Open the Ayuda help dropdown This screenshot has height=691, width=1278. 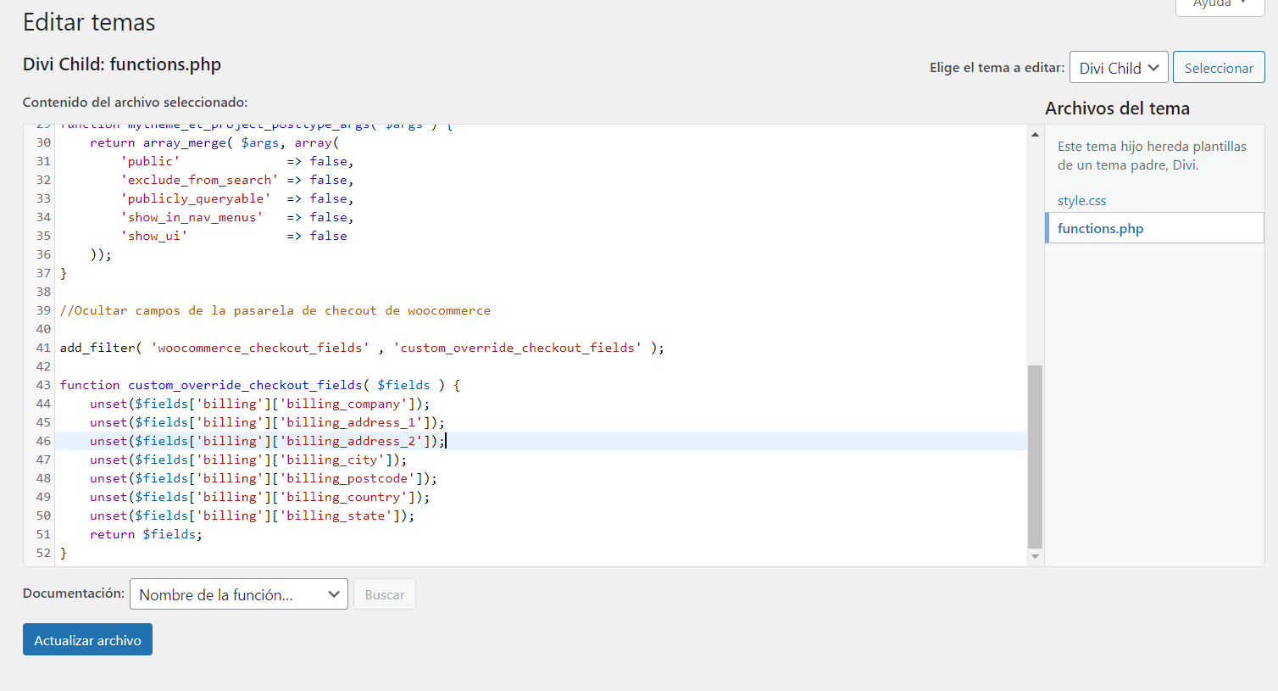point(1219,4)
